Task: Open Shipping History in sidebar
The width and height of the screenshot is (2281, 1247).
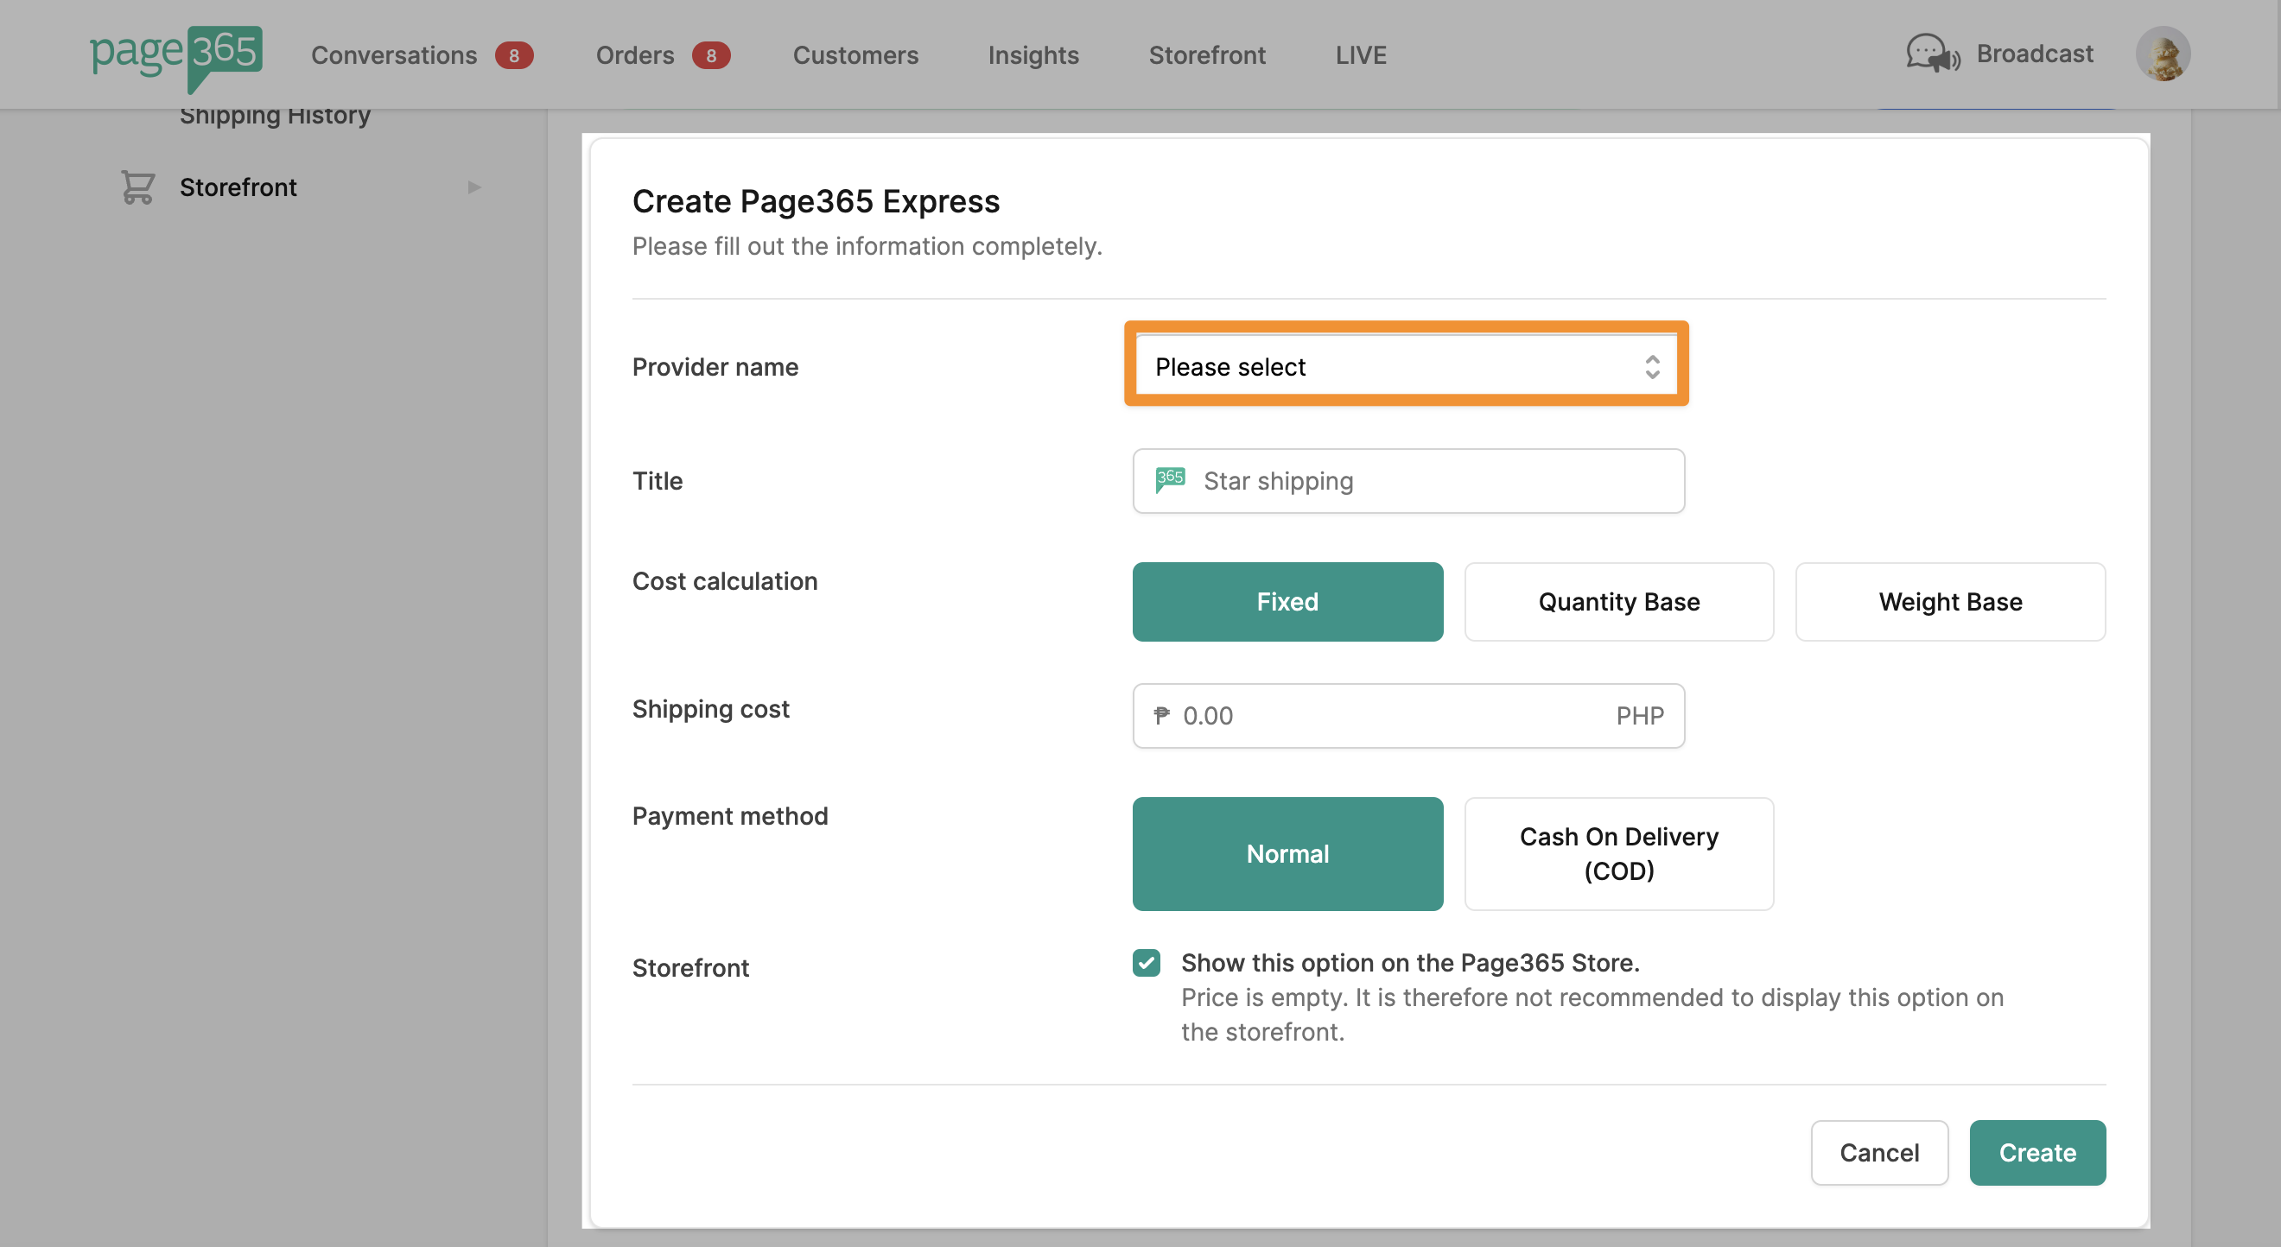Action: pos(276,115)
